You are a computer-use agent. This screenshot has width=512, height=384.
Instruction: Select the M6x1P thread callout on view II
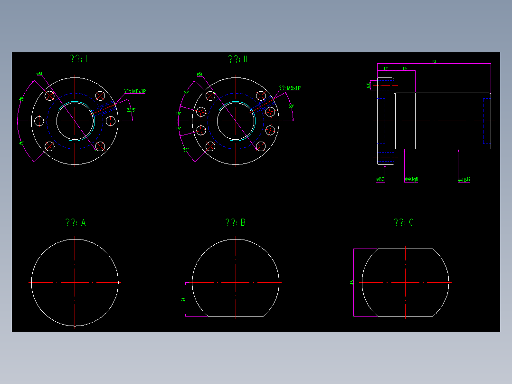point(290,87)
